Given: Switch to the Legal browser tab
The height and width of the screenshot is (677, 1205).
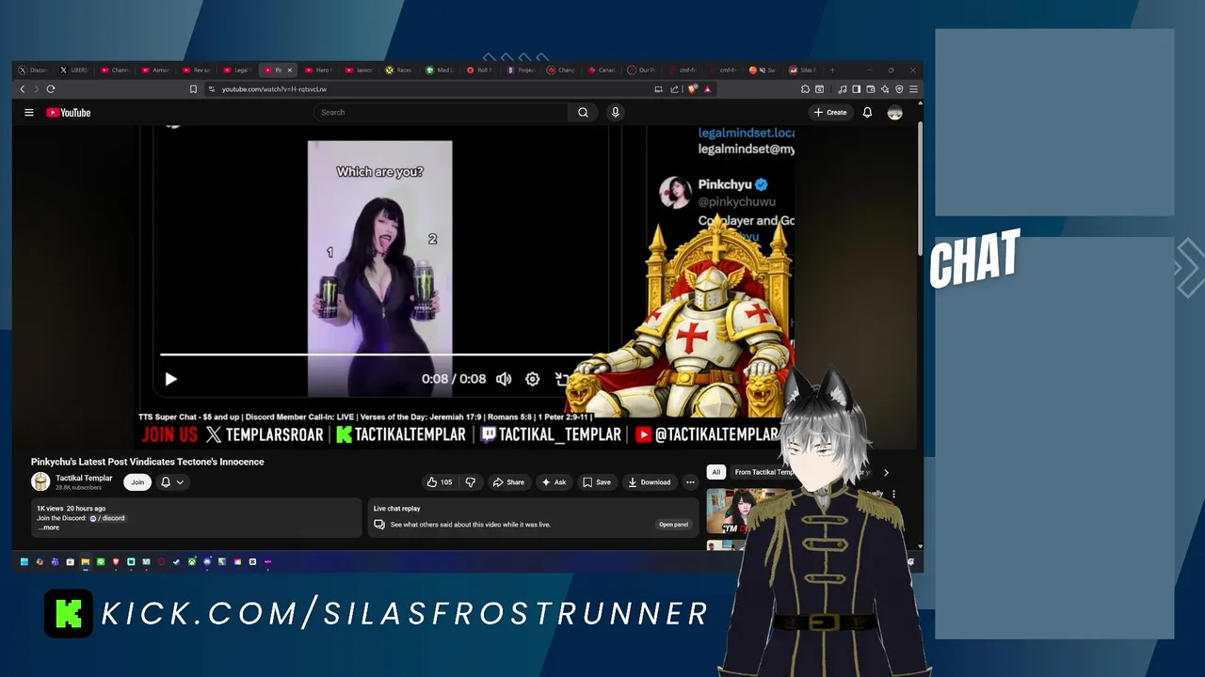Looking at the screenshot, I should 237,70.
